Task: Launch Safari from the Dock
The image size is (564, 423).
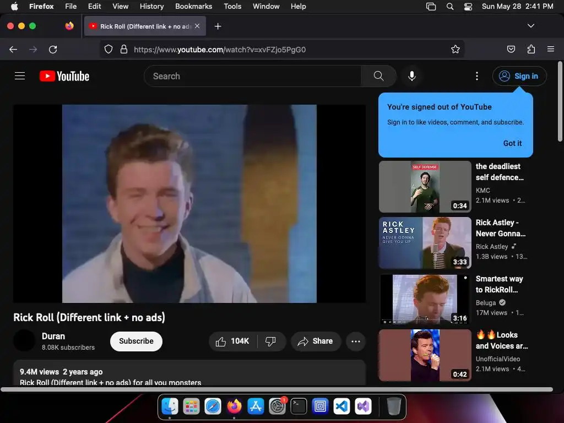Action: tap(213, 406)
